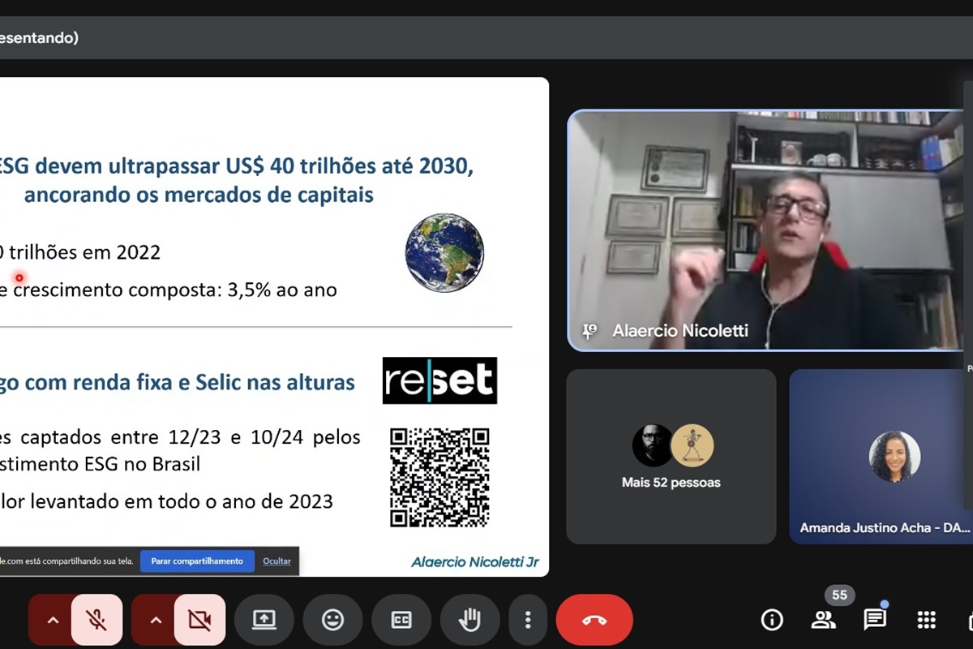Open the emoji reactions picker

[x=332, y=621]
